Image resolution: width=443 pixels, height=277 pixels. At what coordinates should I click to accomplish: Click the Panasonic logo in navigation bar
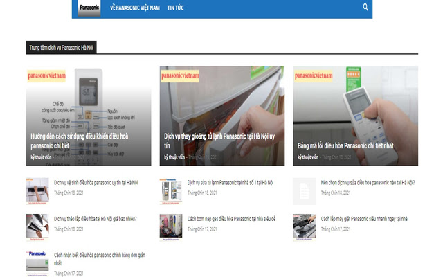[89, 8]
